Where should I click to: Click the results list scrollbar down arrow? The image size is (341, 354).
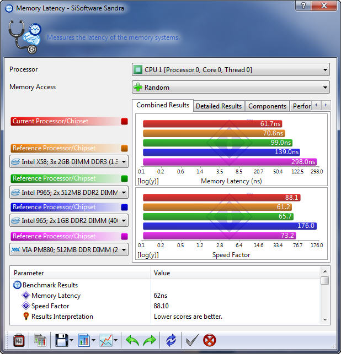(x=325, y=319)
